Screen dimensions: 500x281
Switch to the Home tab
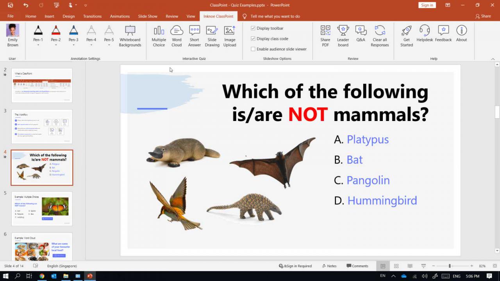pyautogui.click(x=31, y=16)
